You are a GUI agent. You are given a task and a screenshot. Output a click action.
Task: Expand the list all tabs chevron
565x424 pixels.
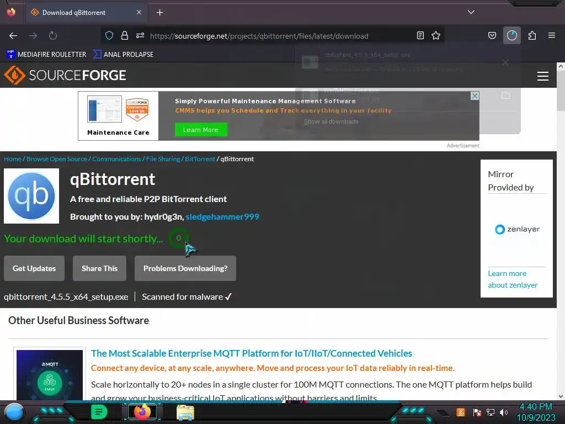pyautogui.click(x=471, y=12)
